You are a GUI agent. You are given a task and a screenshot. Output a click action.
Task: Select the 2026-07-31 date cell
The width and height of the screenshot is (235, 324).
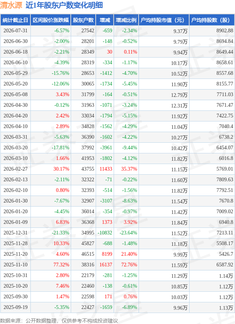(x=15, y=30)
